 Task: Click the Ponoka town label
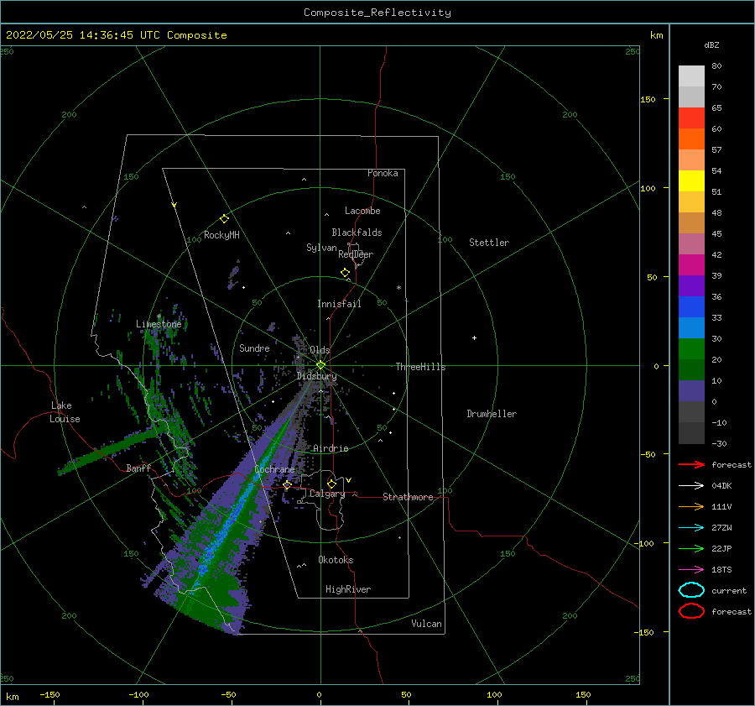pyautogui.click(x=383, y=173)
